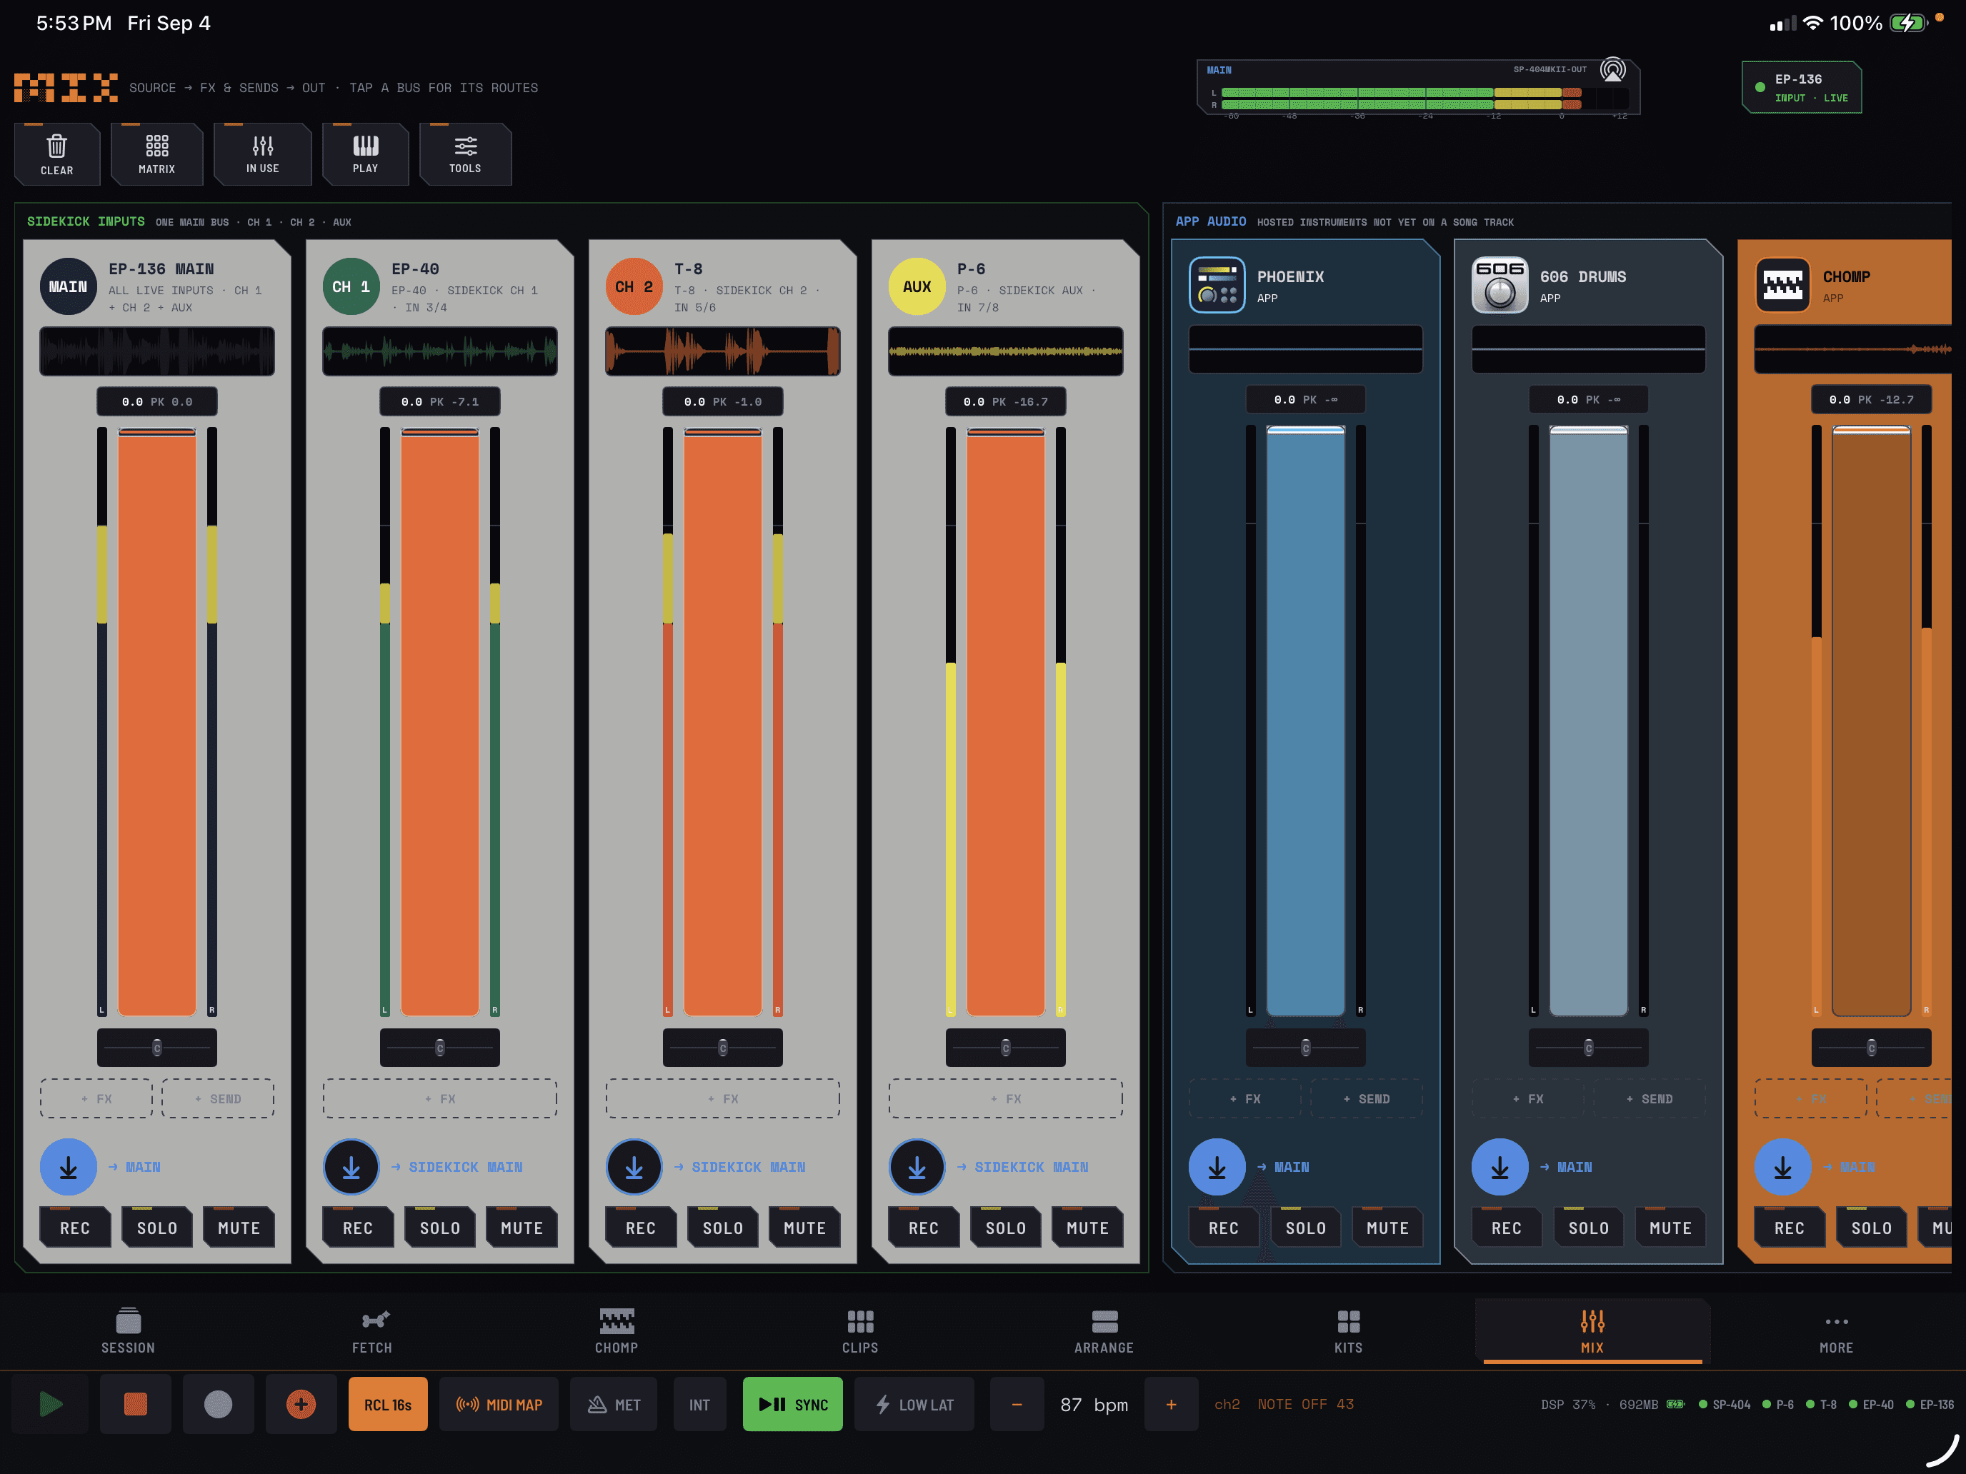This screenshot has width=1966, height=1474.
Task: Open the Chomp app icon in App Audio
Action: click(x=1782, y=284)
